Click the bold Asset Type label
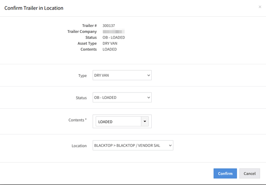 tap(87, 44)
